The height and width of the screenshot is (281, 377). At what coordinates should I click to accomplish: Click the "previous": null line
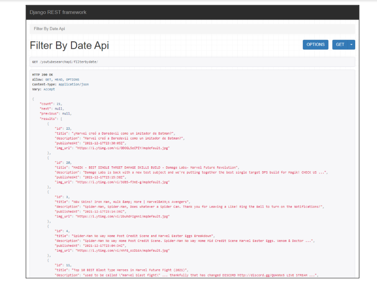click(56, 113)
